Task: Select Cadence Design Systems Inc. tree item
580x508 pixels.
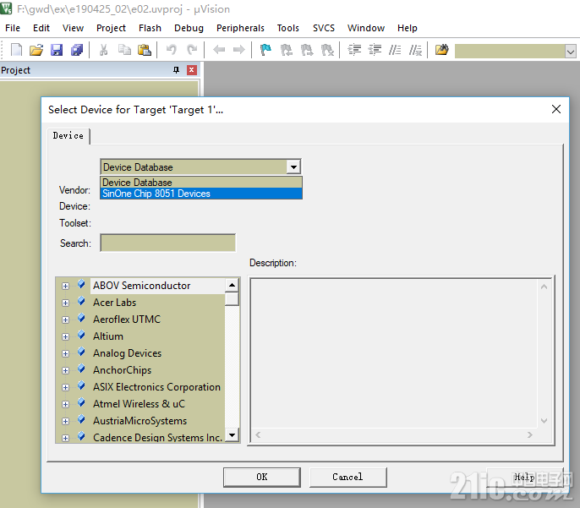Action: 157,437
